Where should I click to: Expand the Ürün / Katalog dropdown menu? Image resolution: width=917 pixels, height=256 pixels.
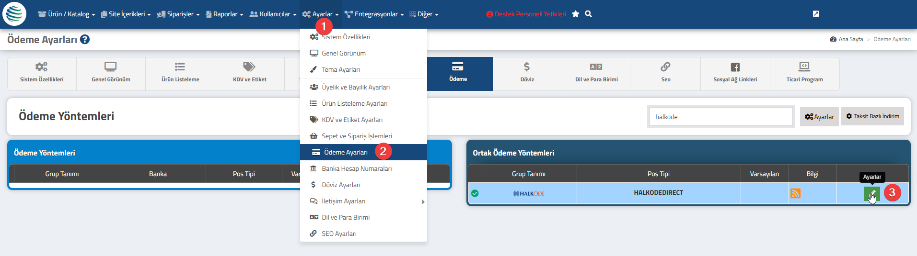[67, 14]
